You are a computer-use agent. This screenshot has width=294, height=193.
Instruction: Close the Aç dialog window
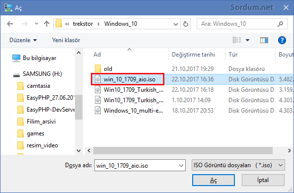coord(286,7)
